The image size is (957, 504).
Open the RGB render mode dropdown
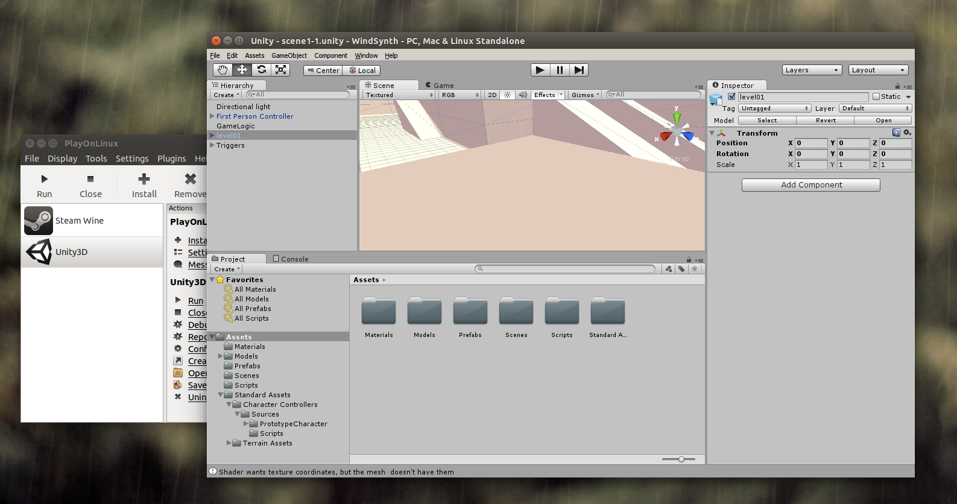pyautogui.click(x=460, y=95)
